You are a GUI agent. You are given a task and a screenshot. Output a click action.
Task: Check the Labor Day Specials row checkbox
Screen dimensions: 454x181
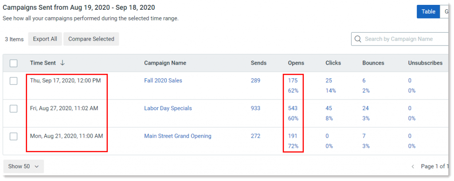click(x=13, y=109)
